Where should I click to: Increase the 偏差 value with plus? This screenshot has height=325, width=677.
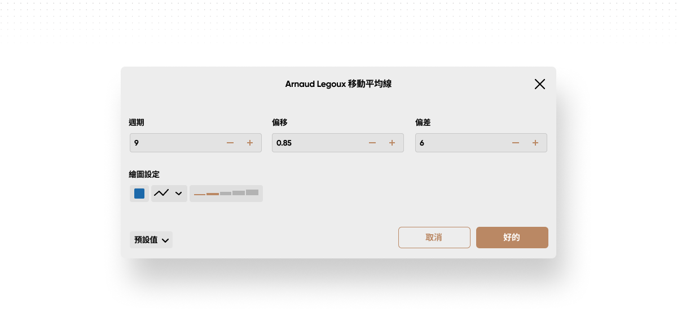pyautogui.click(x=535, y=143)
